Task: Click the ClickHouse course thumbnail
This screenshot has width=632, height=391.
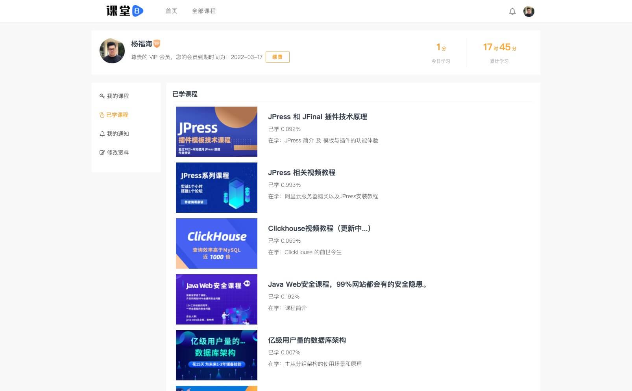Action: (x=216, y=243)
